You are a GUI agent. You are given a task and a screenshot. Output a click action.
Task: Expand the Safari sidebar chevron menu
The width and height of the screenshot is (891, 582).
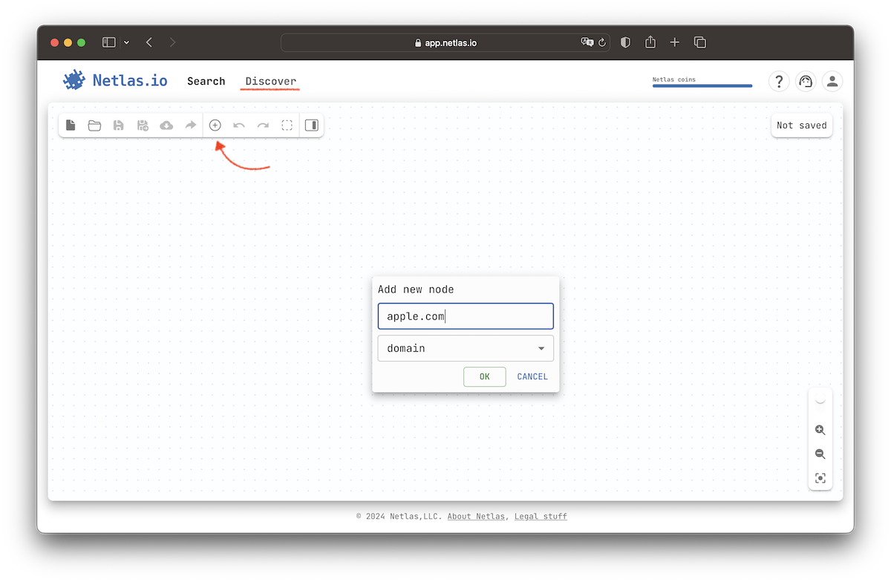[x=126, y=42]
